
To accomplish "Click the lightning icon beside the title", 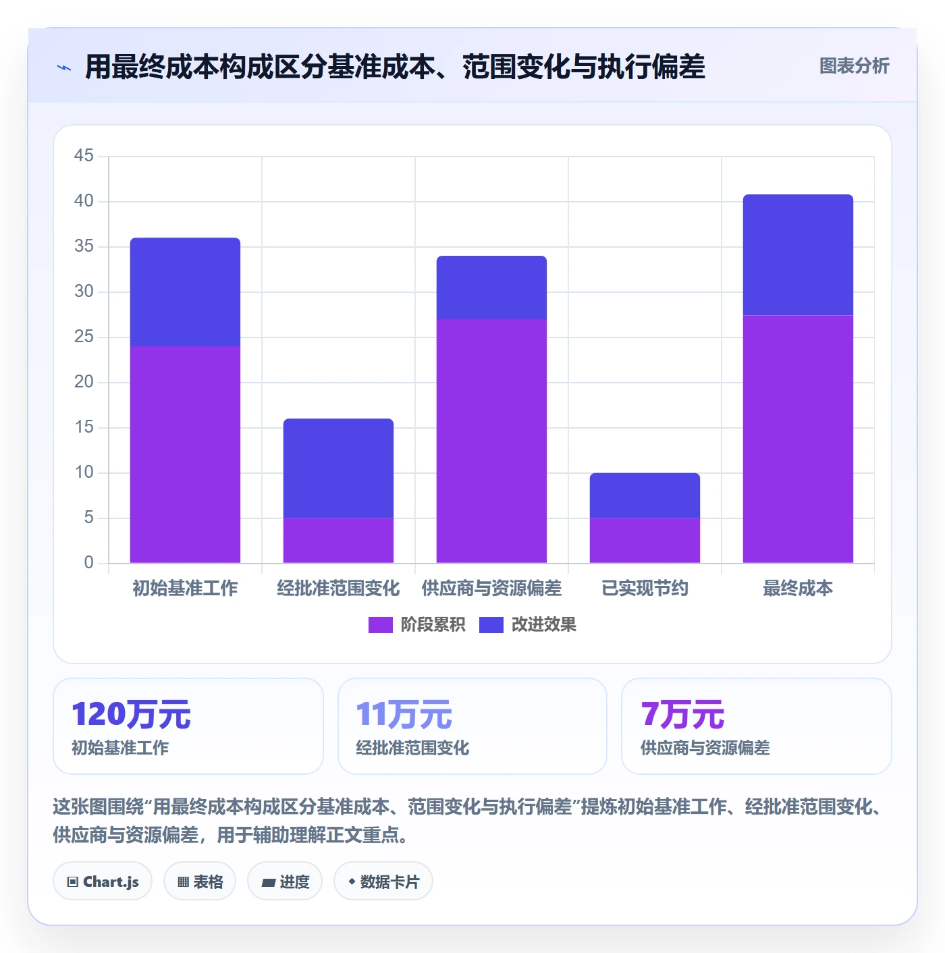I will click(x=64, y=67).
